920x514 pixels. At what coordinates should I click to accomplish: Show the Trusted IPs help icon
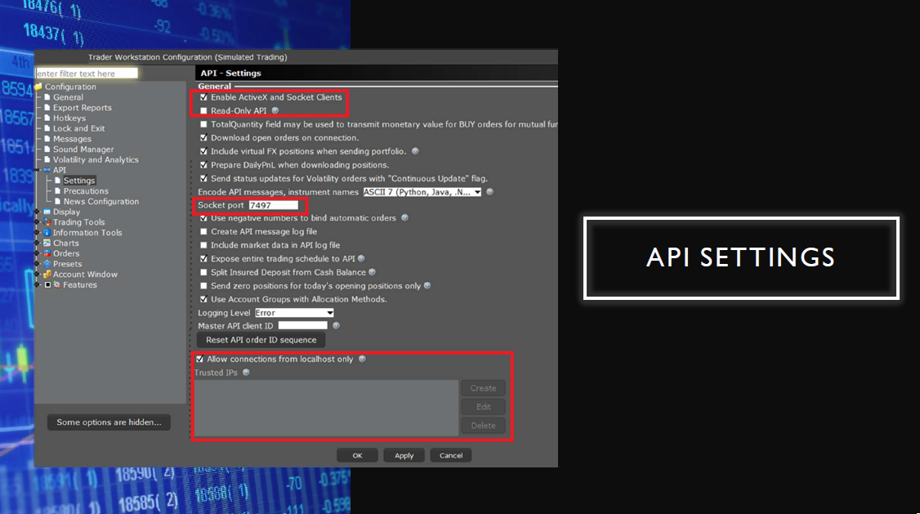[x=246, y=372]
